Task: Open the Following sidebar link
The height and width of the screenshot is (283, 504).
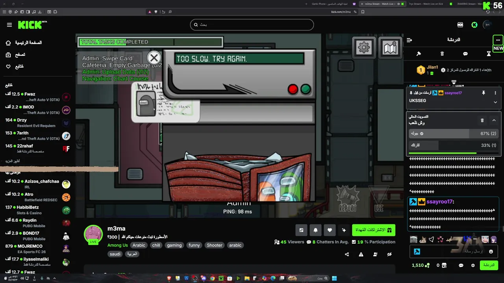Action: (x=15, y=66)
